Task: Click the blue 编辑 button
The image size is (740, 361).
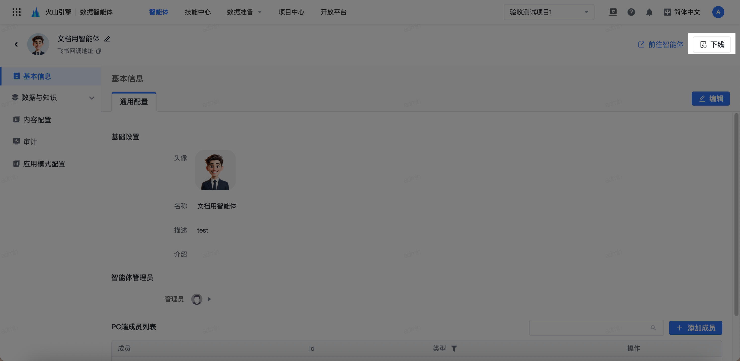Action: pyautogui.click(x=710, y=99)
